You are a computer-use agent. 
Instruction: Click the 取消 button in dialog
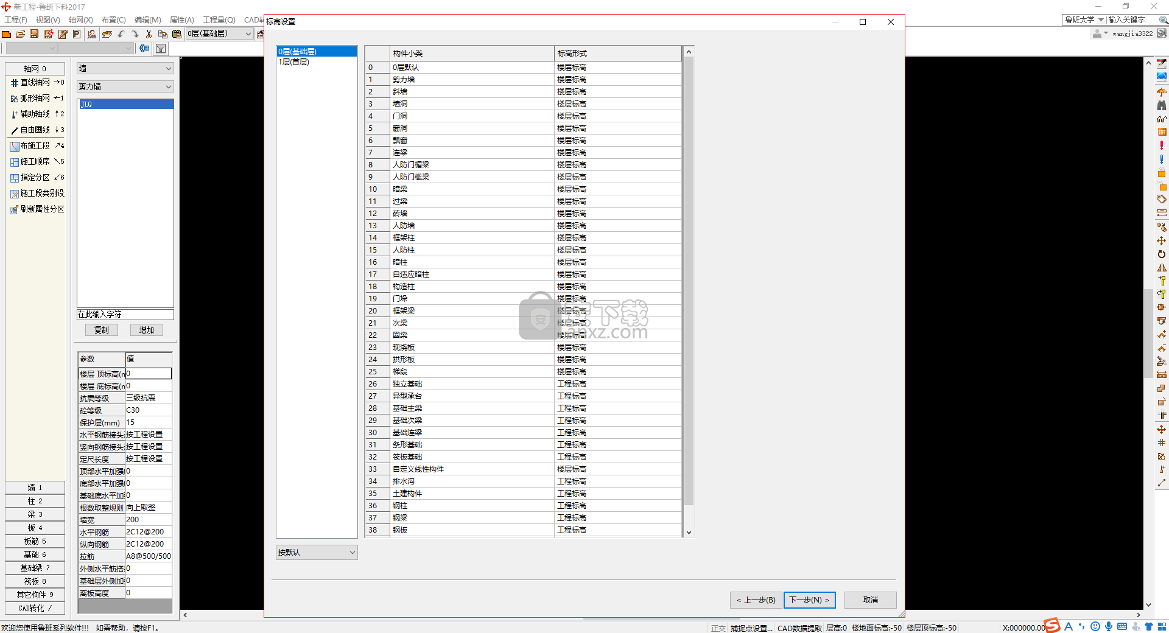[x=871, y=600]
